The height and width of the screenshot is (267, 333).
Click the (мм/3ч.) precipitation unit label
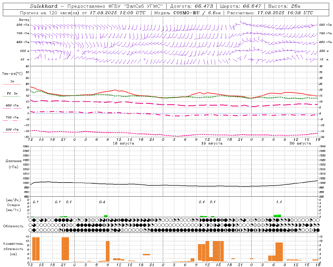coord(13,200)
